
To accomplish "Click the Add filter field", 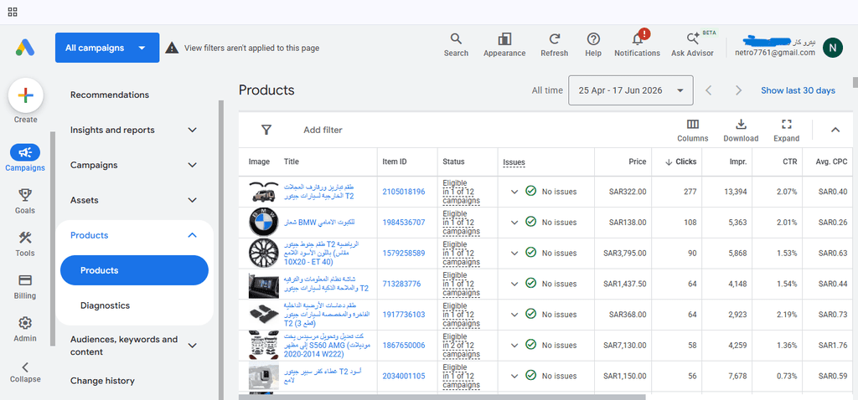I will 323,130.
